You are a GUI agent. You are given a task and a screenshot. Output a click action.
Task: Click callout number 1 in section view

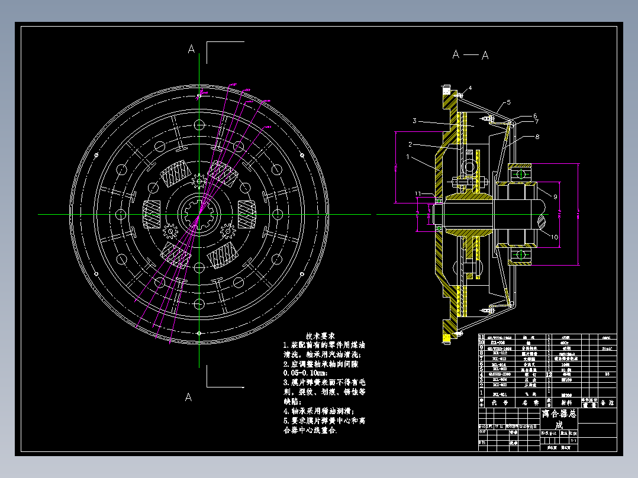click(408, 157)
